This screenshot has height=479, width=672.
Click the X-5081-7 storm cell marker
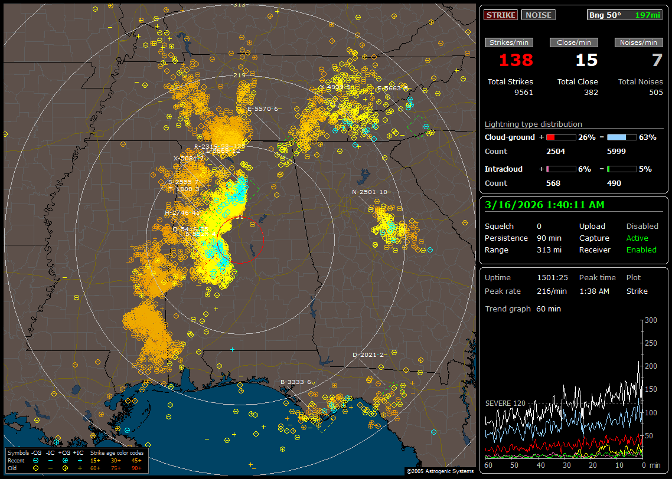coord(189,158)
